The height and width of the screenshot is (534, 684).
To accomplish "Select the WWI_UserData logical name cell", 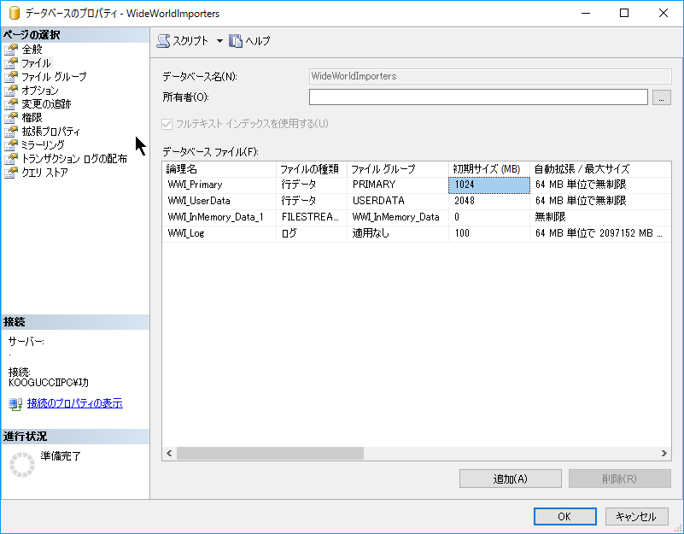I will pos(219,201).
